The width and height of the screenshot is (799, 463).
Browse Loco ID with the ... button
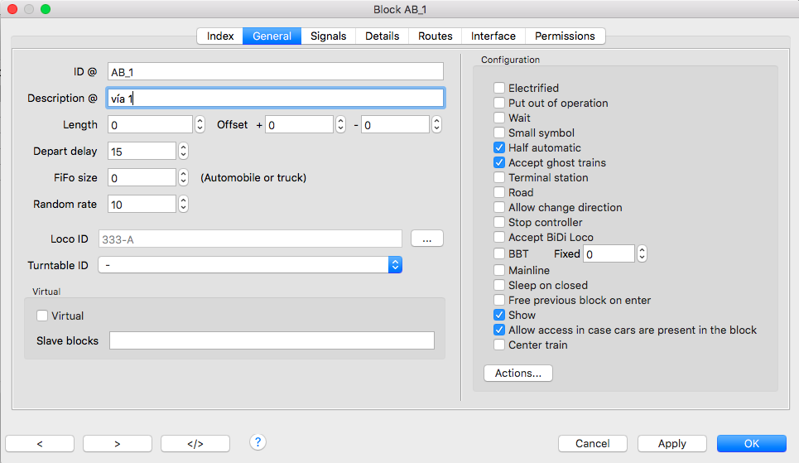point(427,239)
